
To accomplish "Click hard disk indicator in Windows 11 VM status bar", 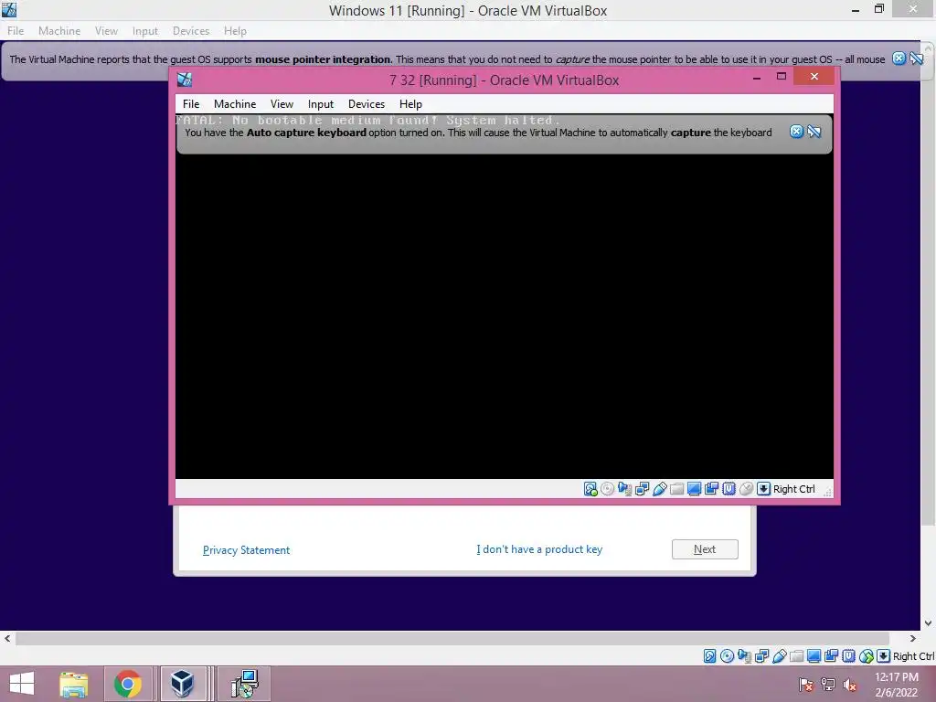I will tap(709, 656).
